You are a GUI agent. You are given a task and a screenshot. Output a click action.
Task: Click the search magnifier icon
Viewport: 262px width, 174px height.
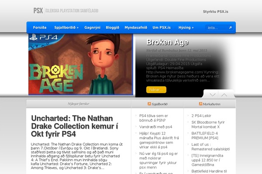[231, 27]
